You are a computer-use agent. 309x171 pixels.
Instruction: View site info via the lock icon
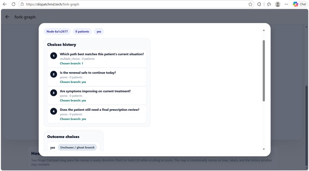click(22, 4)
